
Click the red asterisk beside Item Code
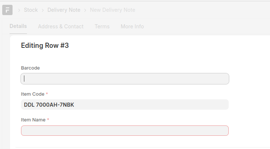[x=47, y=94]
